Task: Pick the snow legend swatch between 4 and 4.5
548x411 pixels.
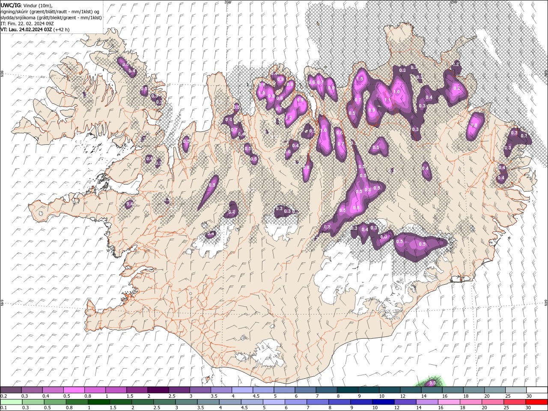Action: [242, 390]
